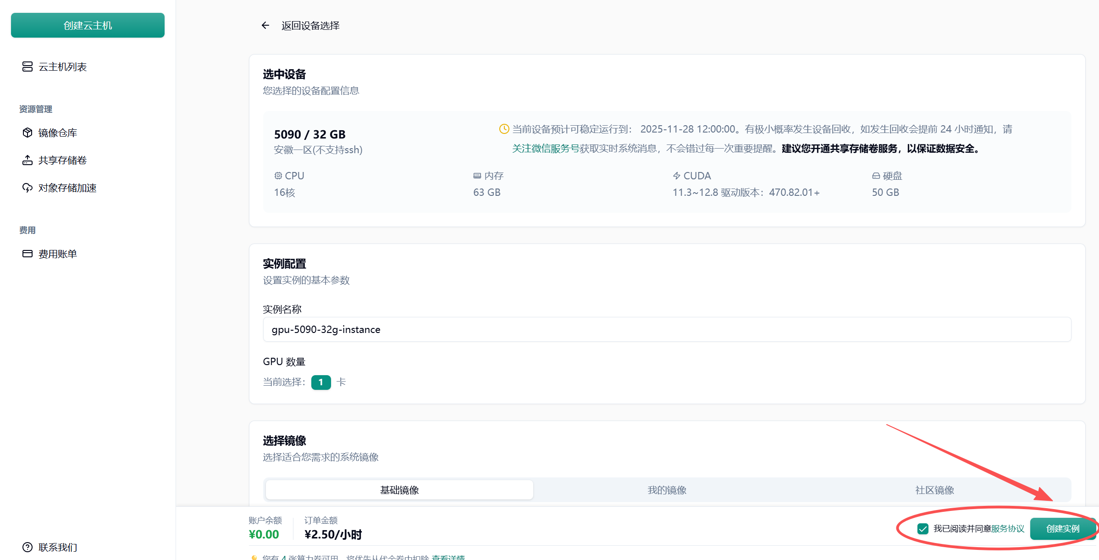This screenshot has height=560, width=1099.
Task: Open the 查看详情 coupon link
Action: [448, 557]
